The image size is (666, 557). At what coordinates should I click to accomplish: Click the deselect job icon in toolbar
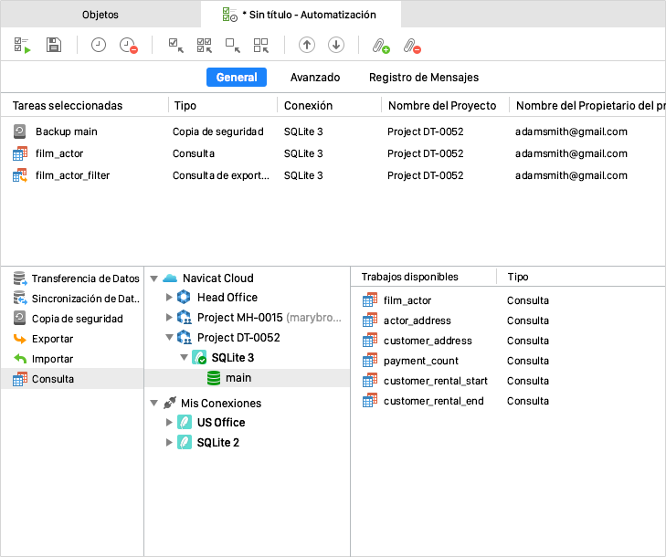click(233, 45)
